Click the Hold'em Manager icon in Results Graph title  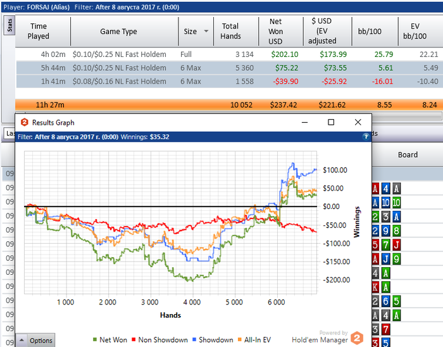[25, 122]
